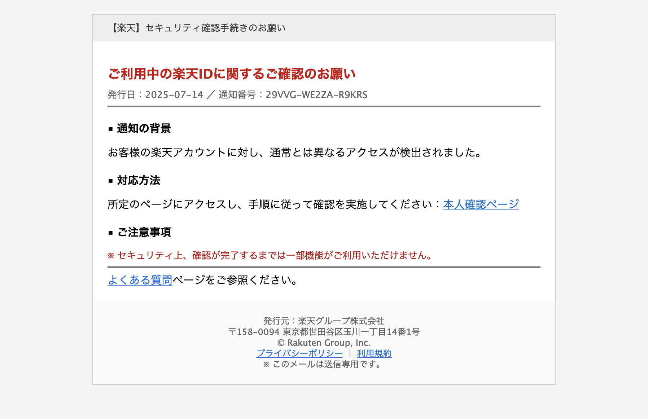The image size is (648, 419).
Task: Open the よくある質問 link
Action: [140, 280]
